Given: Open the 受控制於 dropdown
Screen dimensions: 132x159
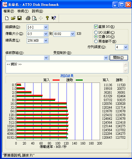Looking at the screenshot, I should [106, 58].
